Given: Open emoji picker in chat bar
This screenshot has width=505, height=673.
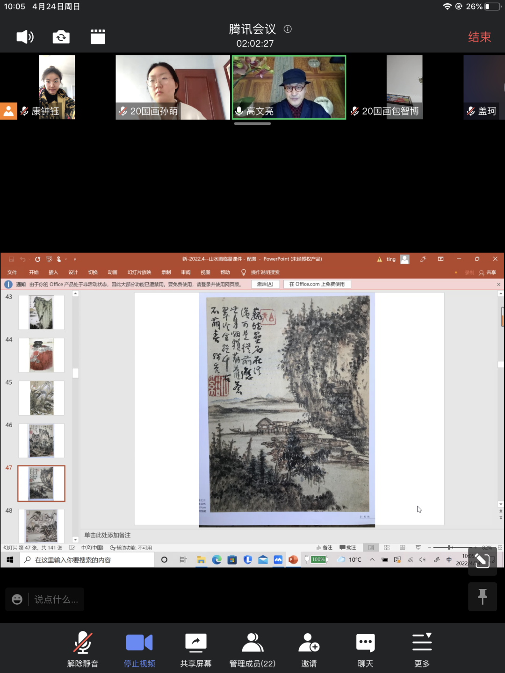Looking at the screenshot, I should (17, 600).
